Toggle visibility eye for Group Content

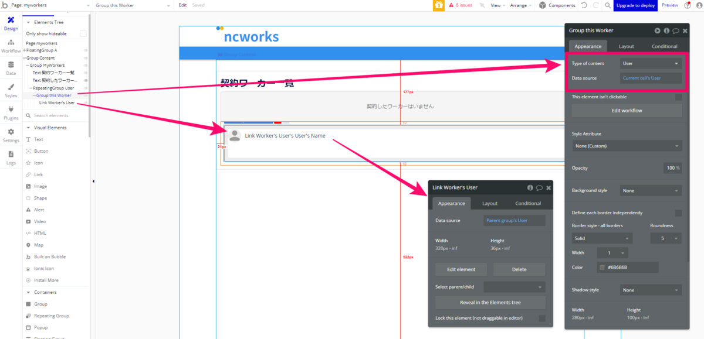[x=86, y=58]
